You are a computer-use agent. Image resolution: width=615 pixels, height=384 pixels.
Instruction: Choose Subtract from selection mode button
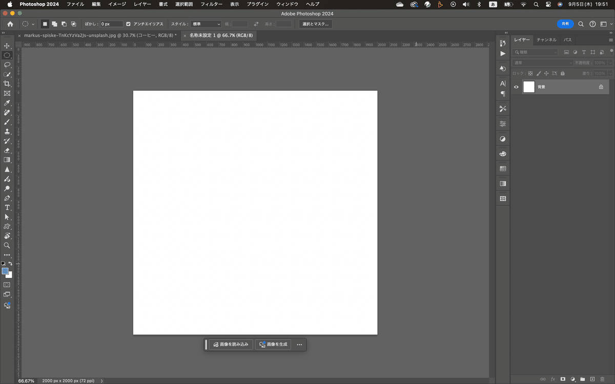pyautogui.click(x=64, y=24)
